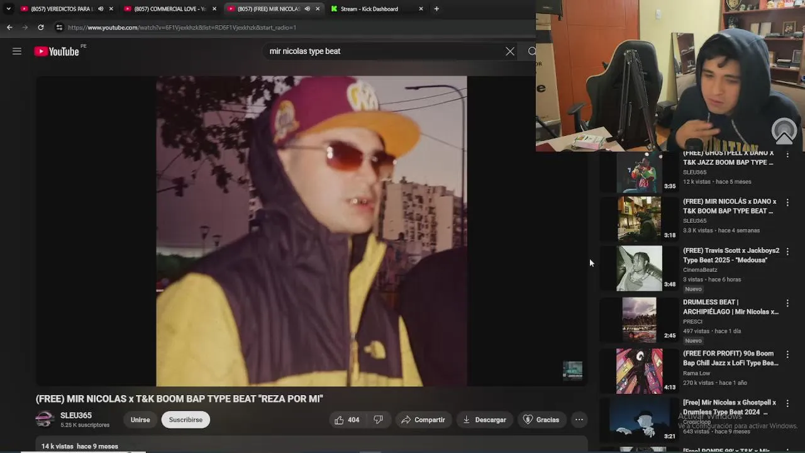Click the video player to pause
This screenshot has width=805, height=453.
311,231
